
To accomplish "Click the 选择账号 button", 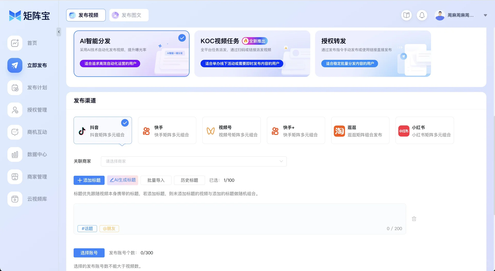I will coord(89,253).
